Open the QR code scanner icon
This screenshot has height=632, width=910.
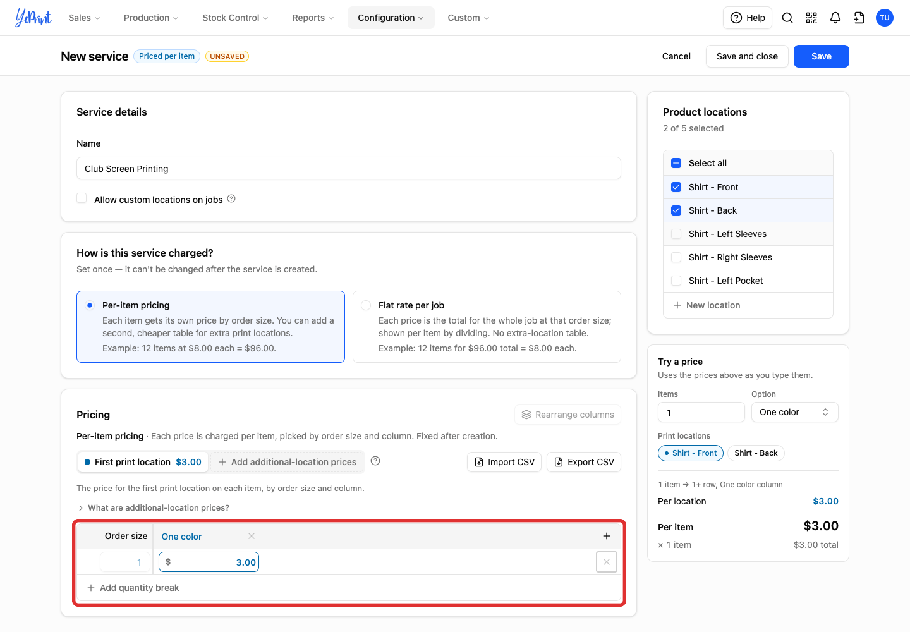(x=811, y=18)
